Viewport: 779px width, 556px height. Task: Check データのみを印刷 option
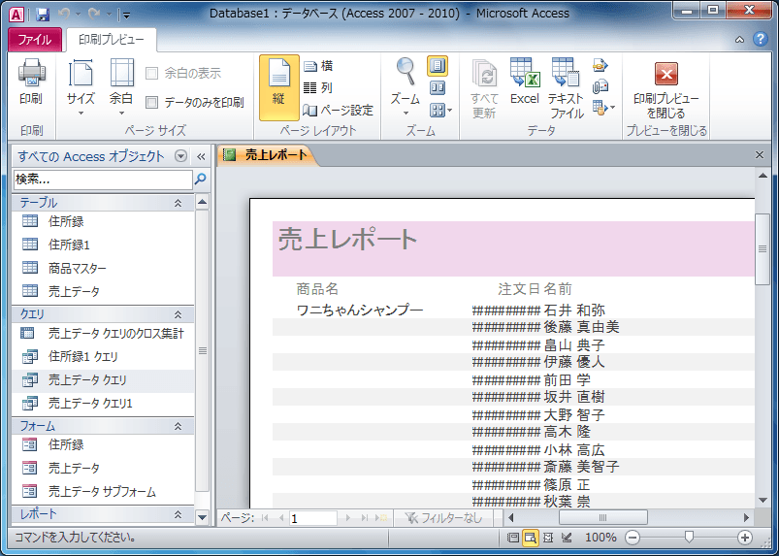[x=151, y=102]
